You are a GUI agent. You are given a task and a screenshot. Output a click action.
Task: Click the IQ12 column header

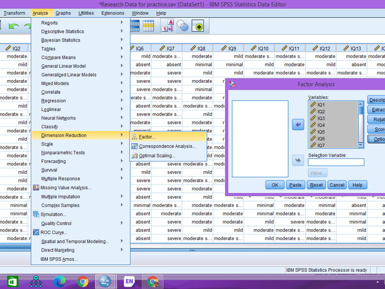tap(321, 49)
